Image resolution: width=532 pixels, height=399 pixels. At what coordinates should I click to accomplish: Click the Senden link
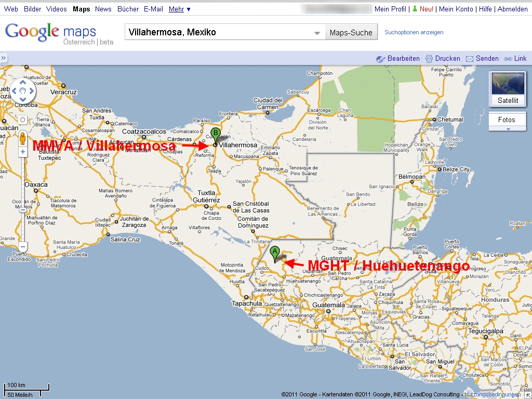(487, 58)
